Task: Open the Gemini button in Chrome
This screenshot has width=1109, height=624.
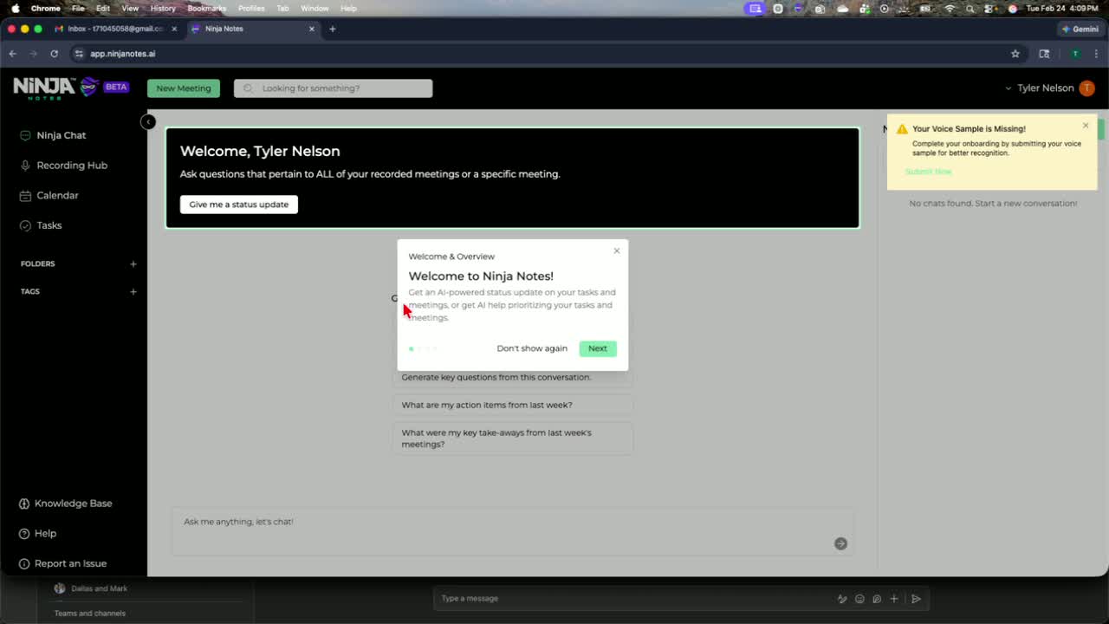Action: (1080, 29)
